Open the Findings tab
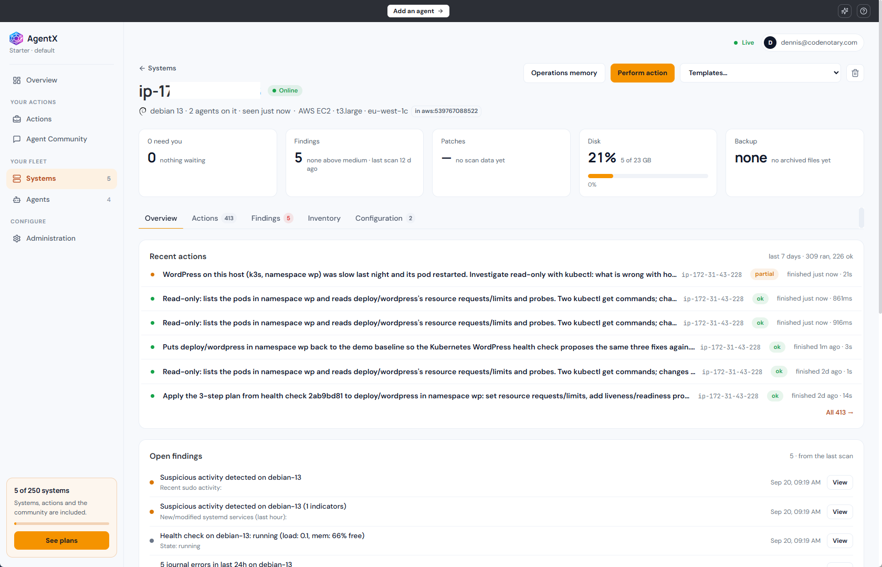 pos(271,219)
